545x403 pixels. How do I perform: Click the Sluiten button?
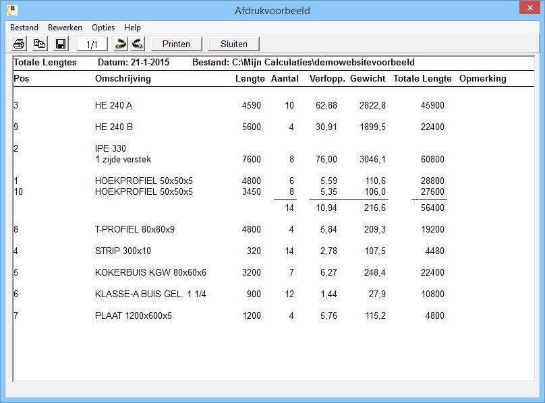click(x=234, y=44)
